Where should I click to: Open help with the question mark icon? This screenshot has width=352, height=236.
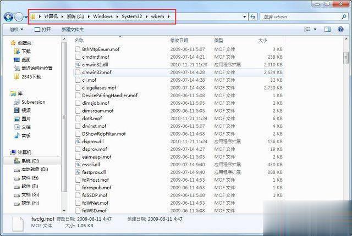(340, 29)
